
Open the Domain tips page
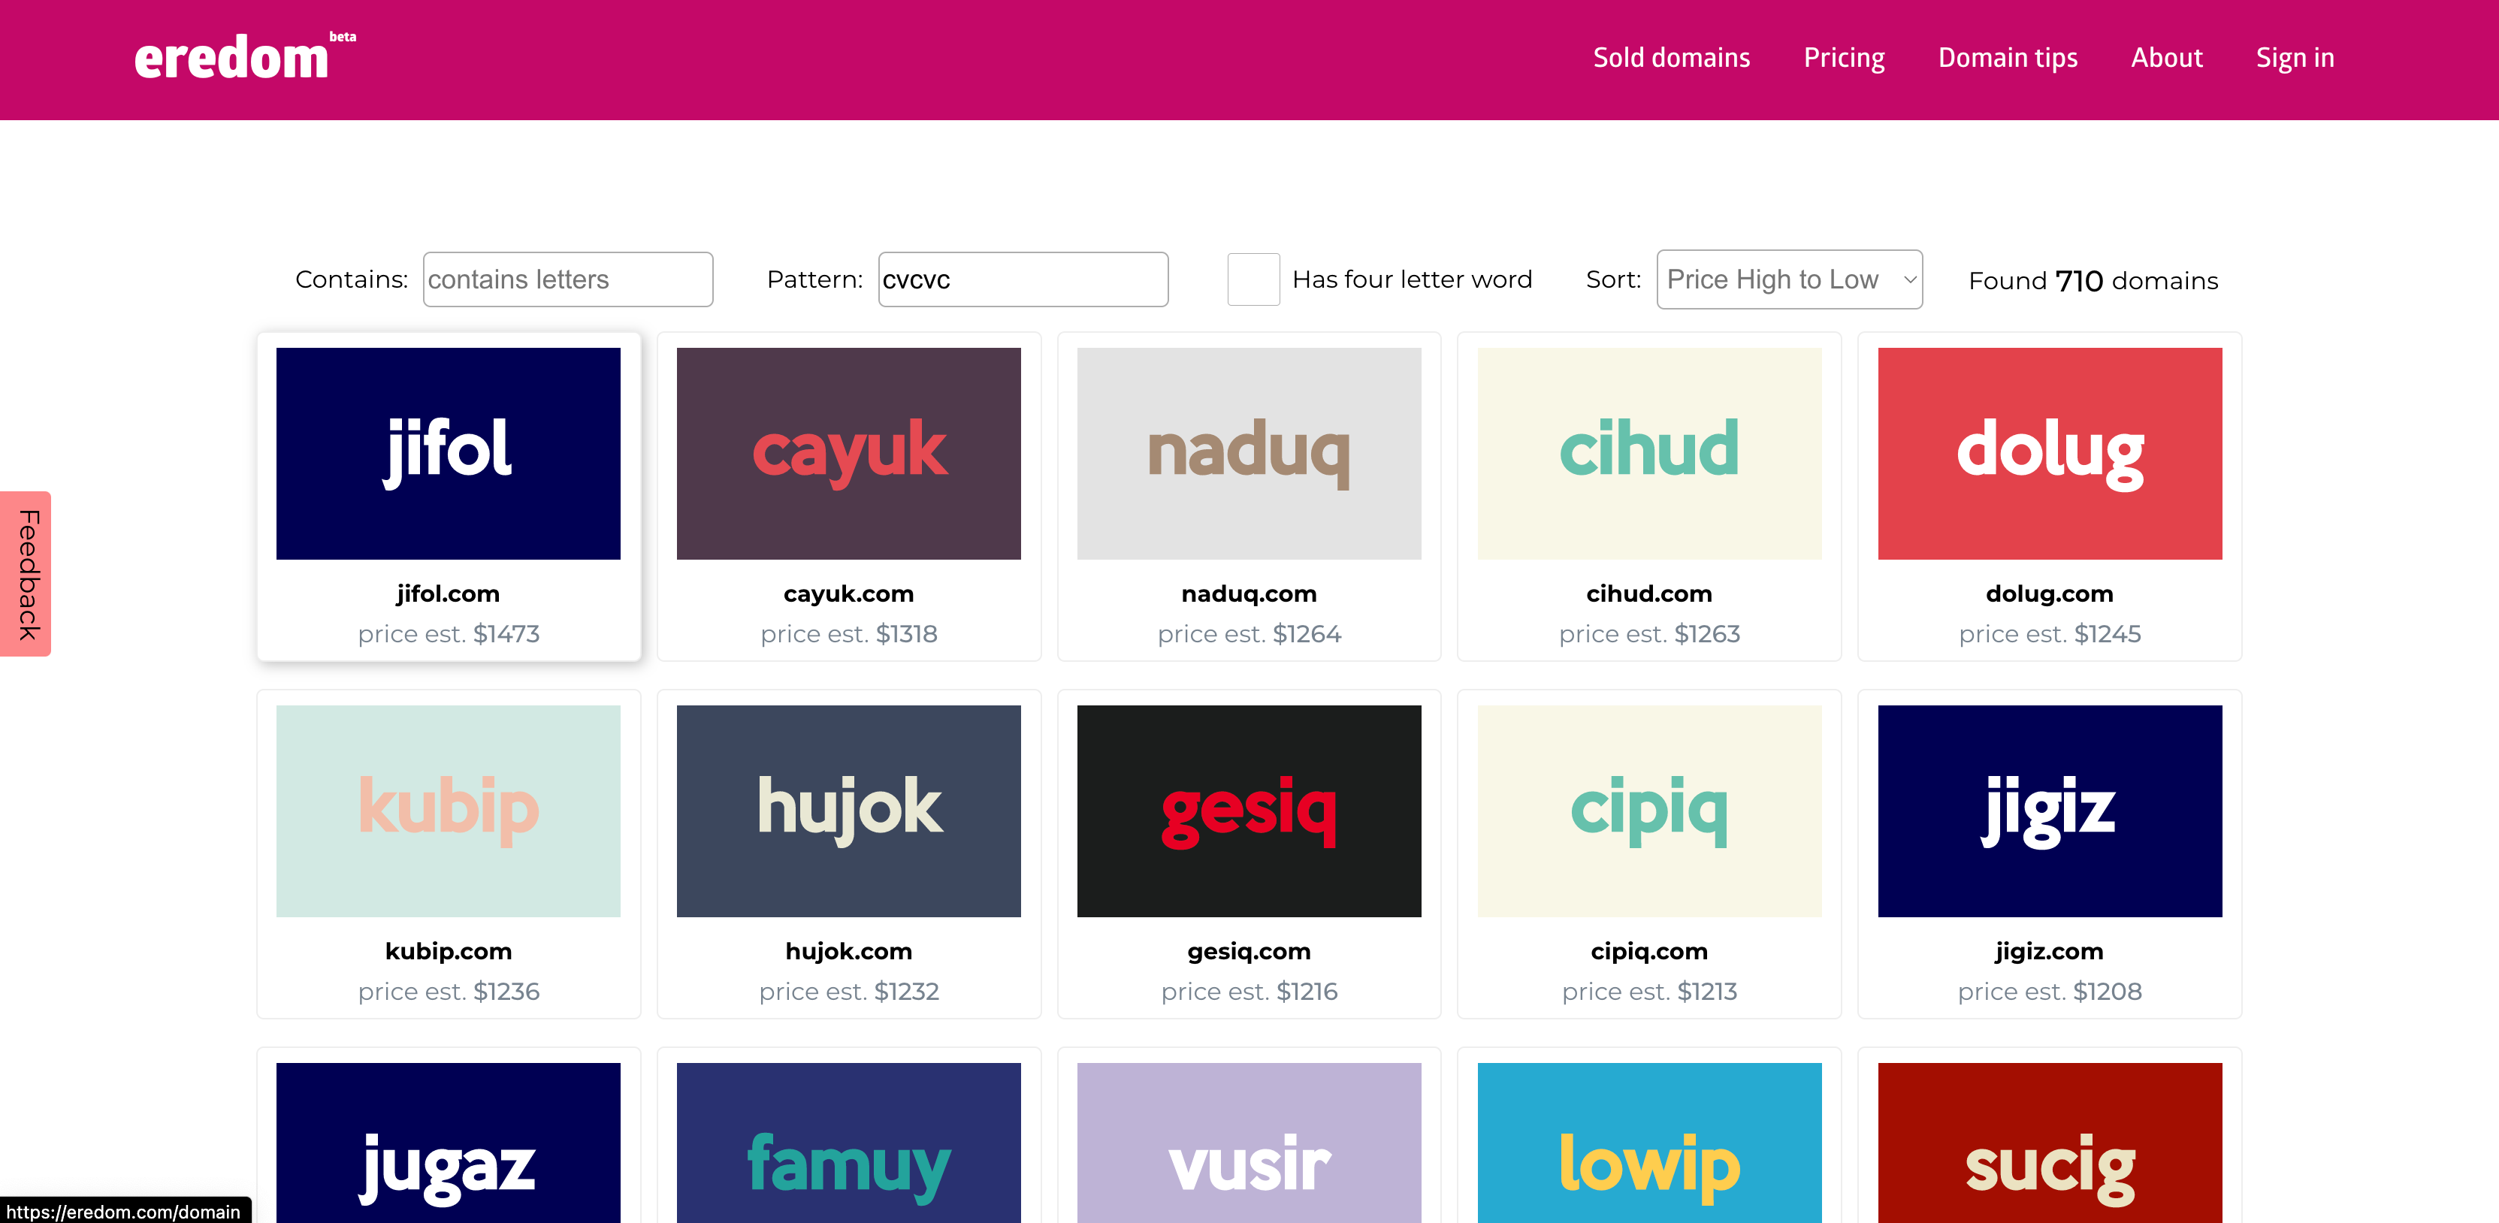point(2007,58)
